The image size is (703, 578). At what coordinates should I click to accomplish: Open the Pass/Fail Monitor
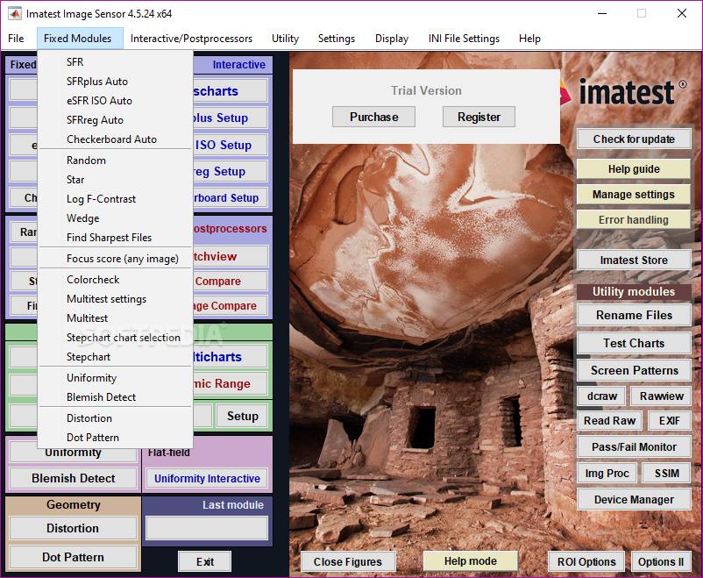point(634,447)
